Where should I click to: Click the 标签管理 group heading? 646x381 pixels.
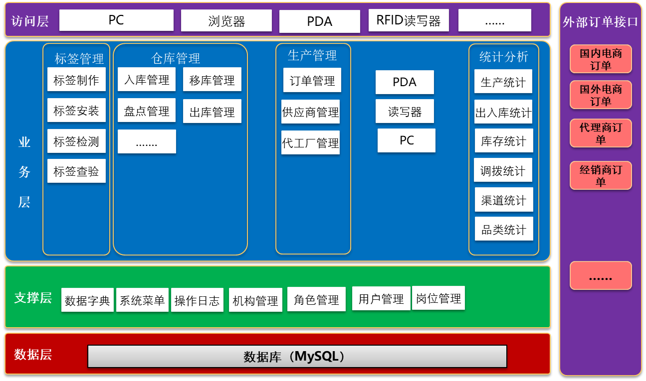point(79,58)
